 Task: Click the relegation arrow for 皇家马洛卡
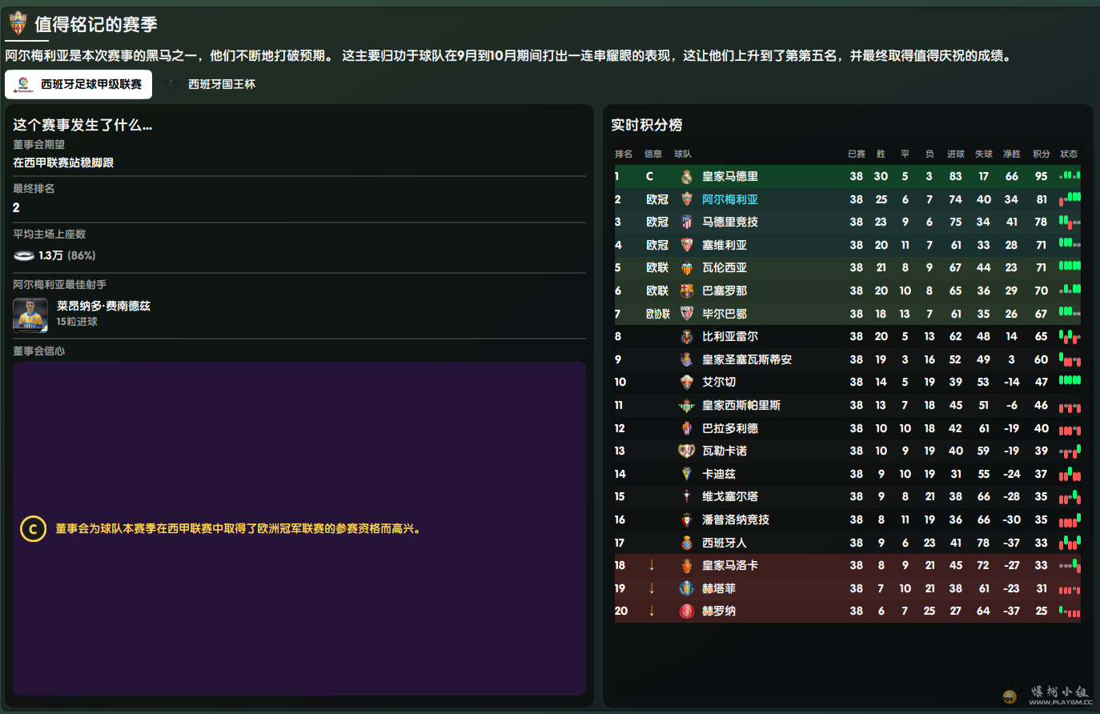click(x=652, y=565)
